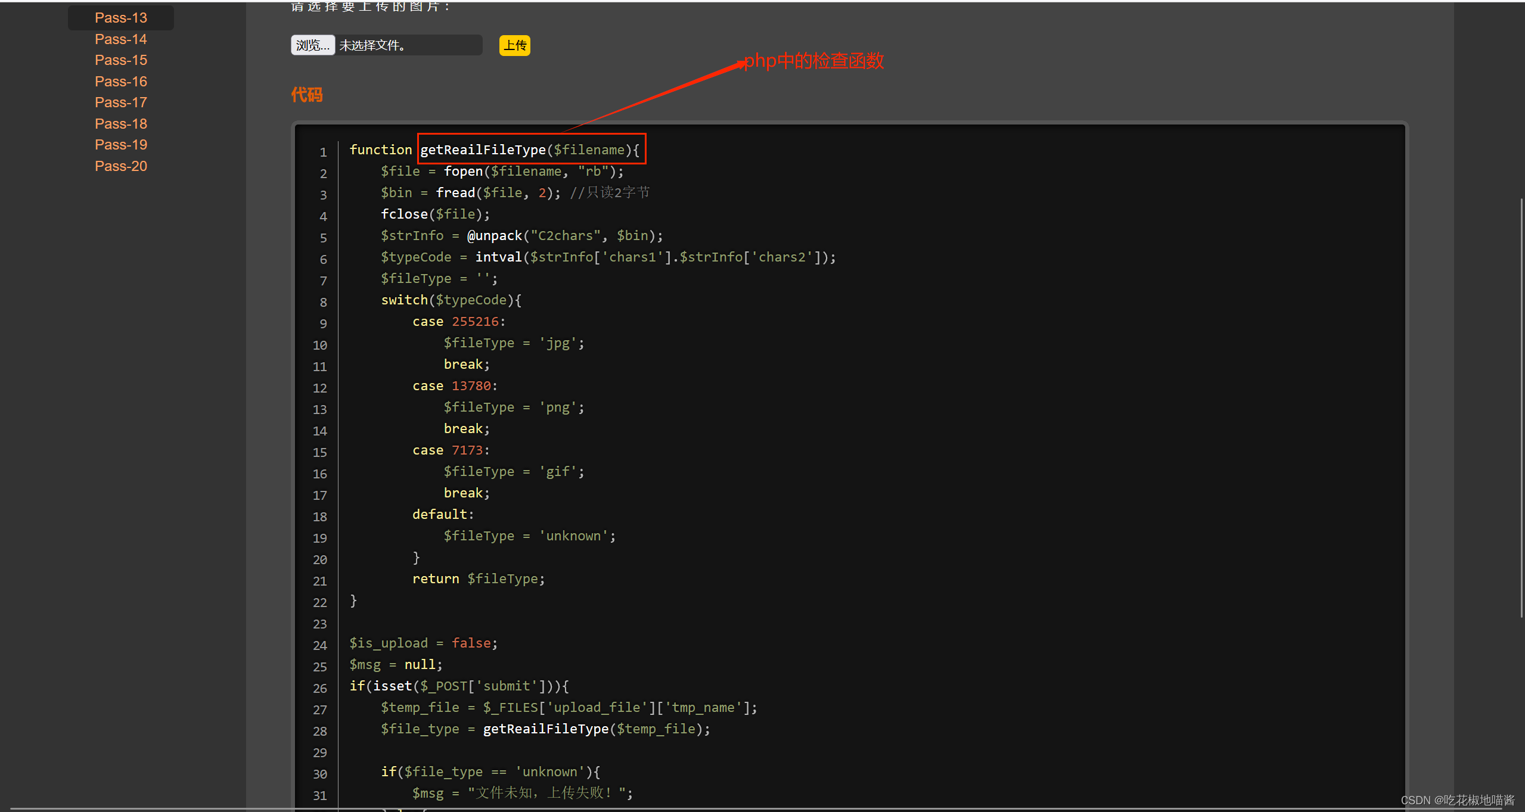The width and height of the screenshot is (1525, 812).
Task: Go to the Pass-15 challenge
Action: pyautogui.click(x=121, y=60)
